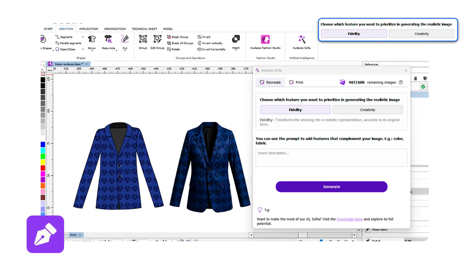Choose Creativity in the top callout
The width and height of the screenshot is (469, 264).
[422, 34]
